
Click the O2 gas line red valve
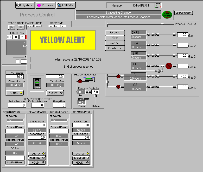pyautogui.click(x=118, y=87)
